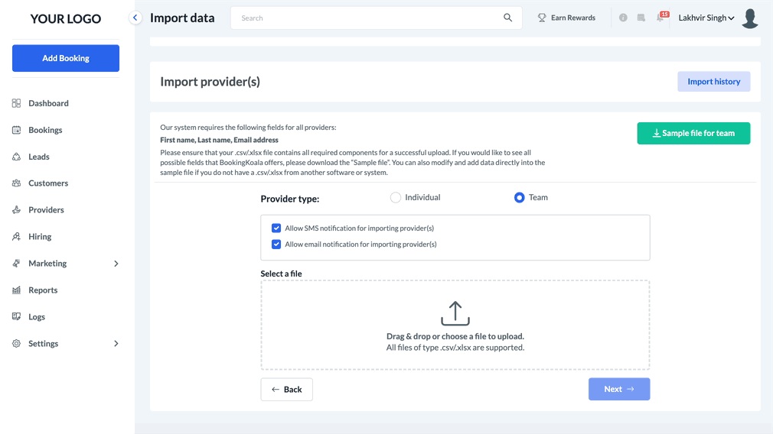
Task: Expand the Settings submenu
Action: point(116,344)
